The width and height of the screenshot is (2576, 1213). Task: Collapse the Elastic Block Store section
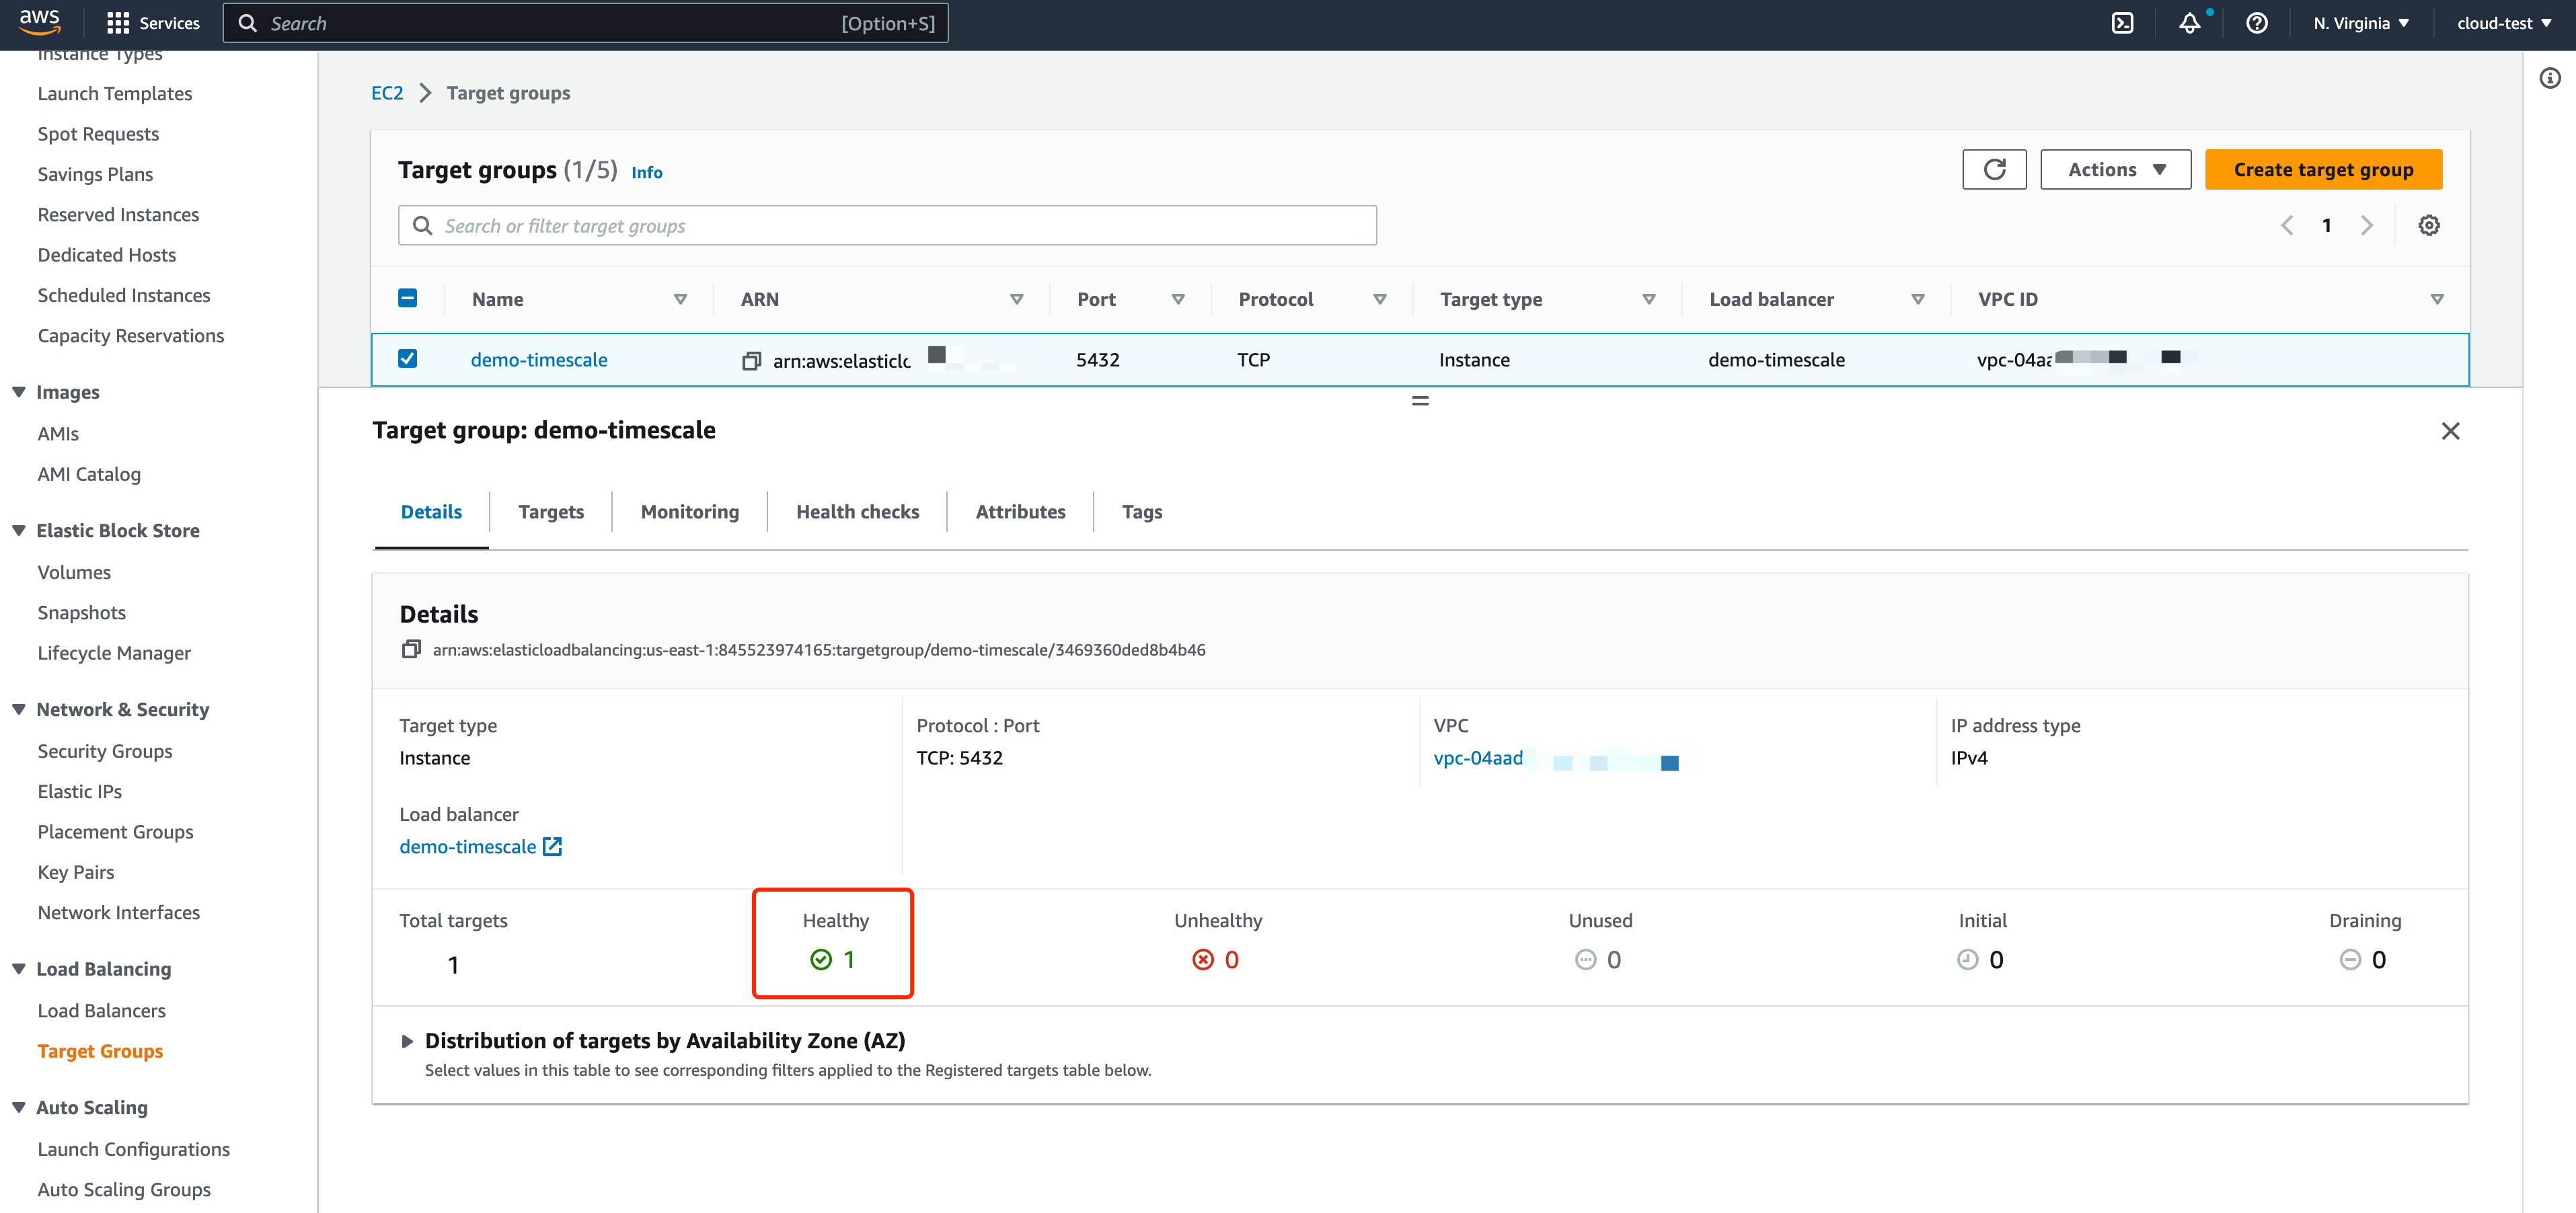(19, 530)
